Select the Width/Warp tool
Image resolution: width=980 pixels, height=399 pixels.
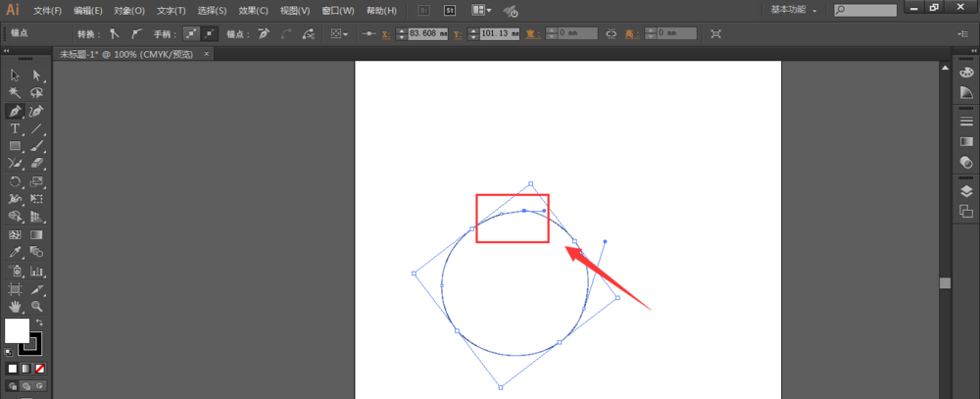(x=16, y=200)
